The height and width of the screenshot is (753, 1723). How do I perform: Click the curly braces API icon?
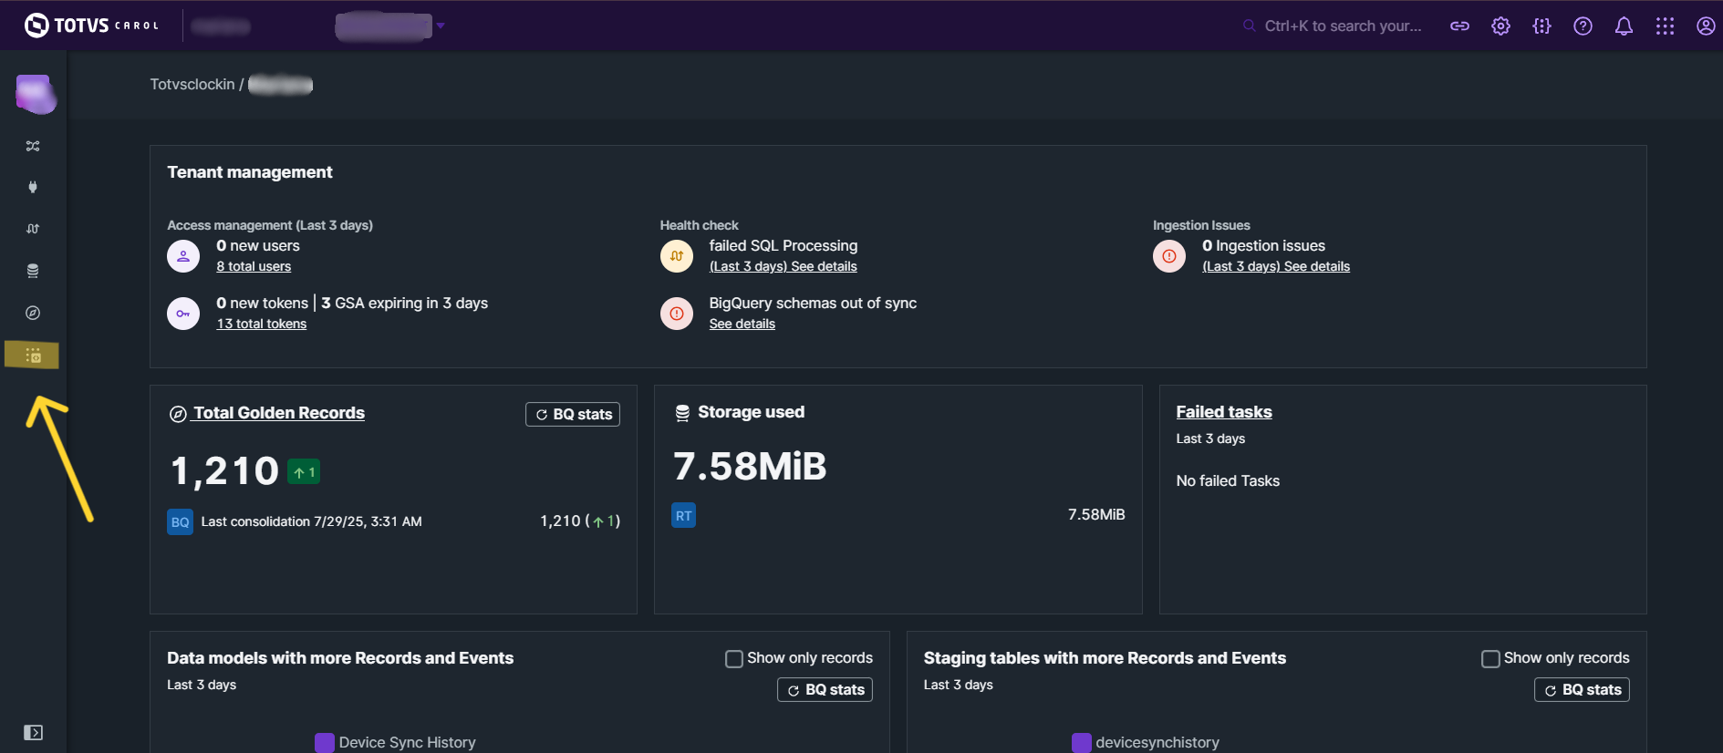(x=1541, y=26)
